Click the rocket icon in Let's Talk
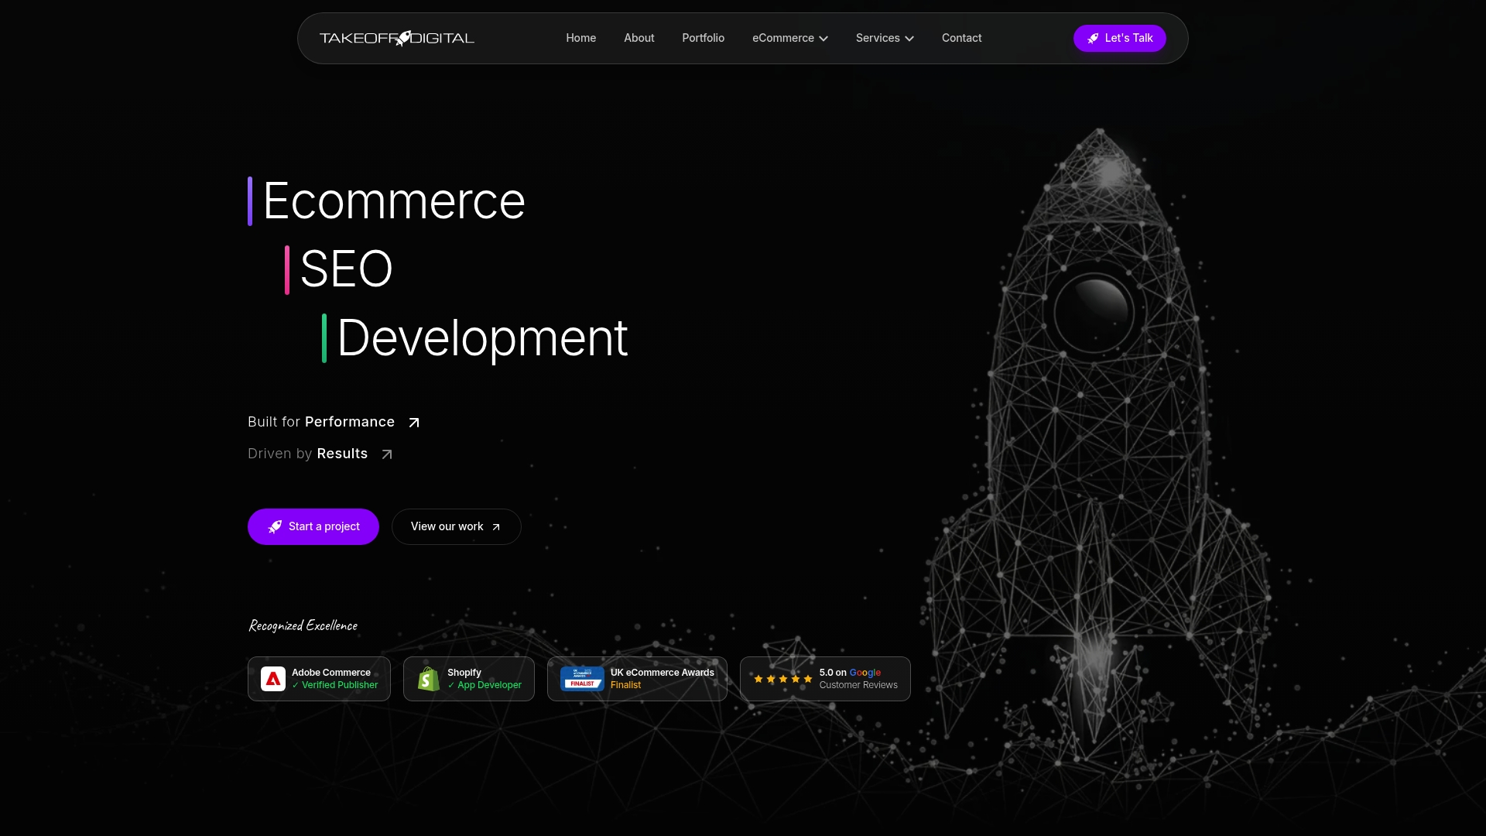 coord(1093,38)
